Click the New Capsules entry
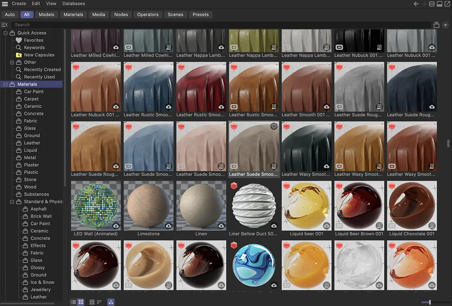Screen dimensions: 452x306 coord(38,55)
